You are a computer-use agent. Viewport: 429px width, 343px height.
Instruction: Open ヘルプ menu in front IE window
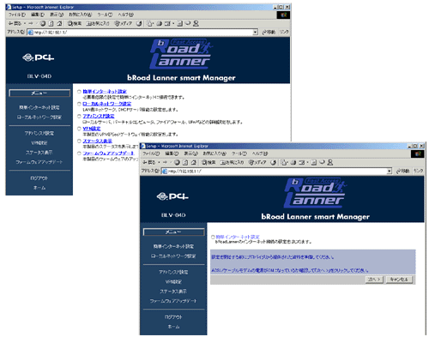click(x=260, y=153)
